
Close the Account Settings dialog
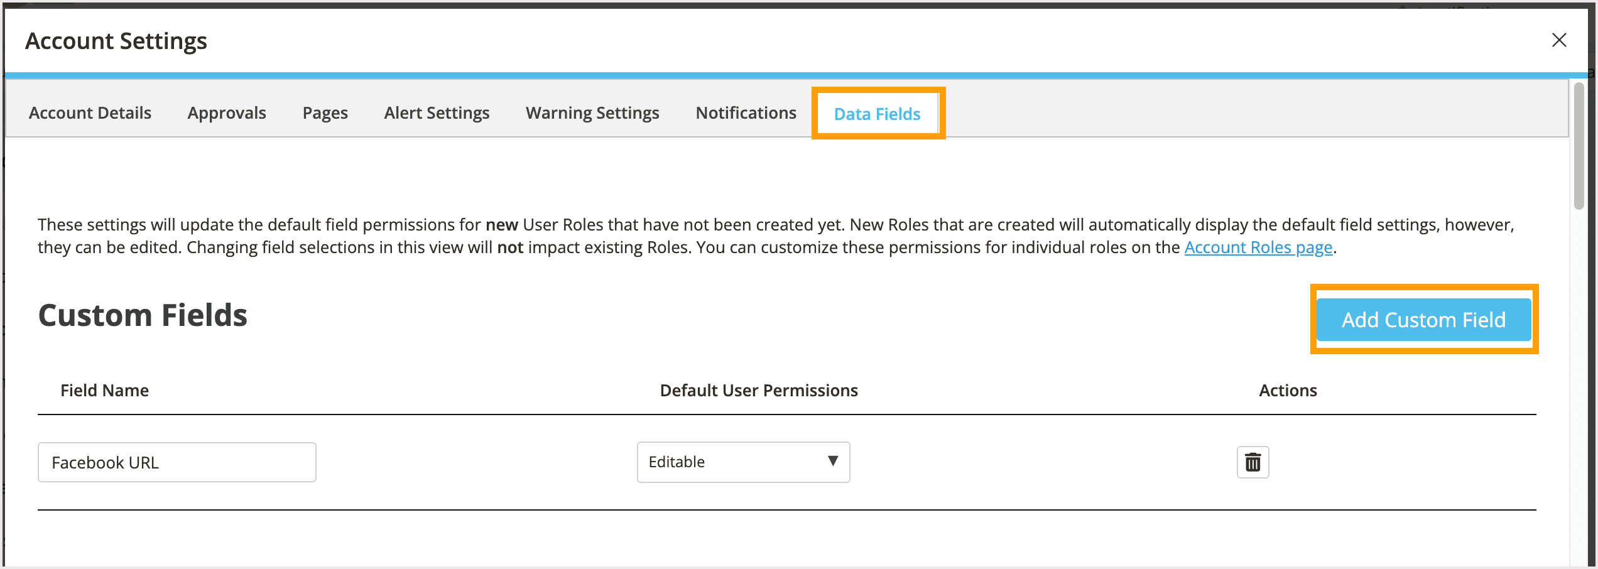[1559, 40]
